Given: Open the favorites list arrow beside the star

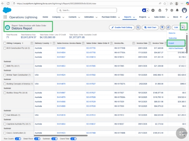Looking at the screenshot, I should [x=148, y=10].
